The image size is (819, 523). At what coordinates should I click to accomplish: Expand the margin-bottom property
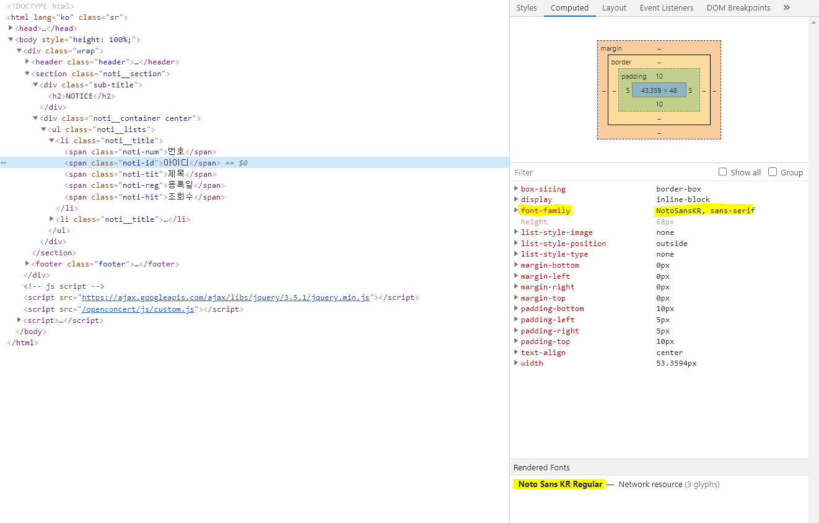(516, 265)
